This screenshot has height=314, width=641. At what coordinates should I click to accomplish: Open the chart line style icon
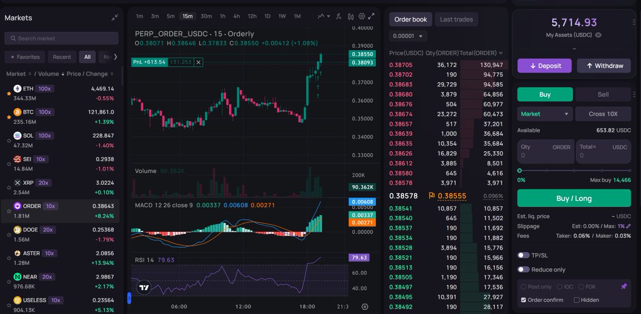320,16
